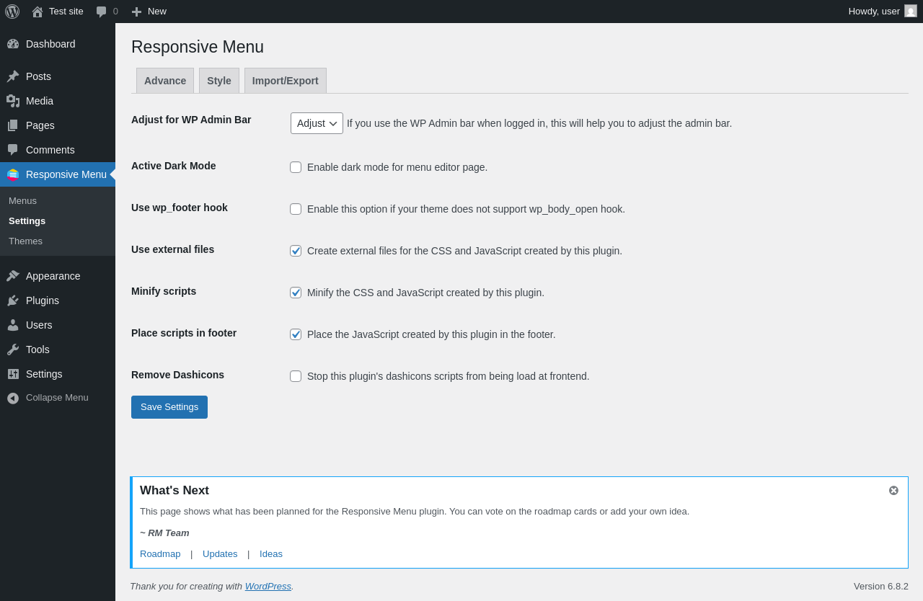Uncheck Use external files option
The width and height of the screenshot is (923, 601).
[x=296, y=251]
